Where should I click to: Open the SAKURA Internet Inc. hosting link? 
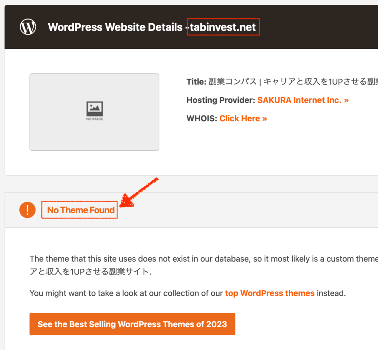pyautogui.click(x=303, y=100)
